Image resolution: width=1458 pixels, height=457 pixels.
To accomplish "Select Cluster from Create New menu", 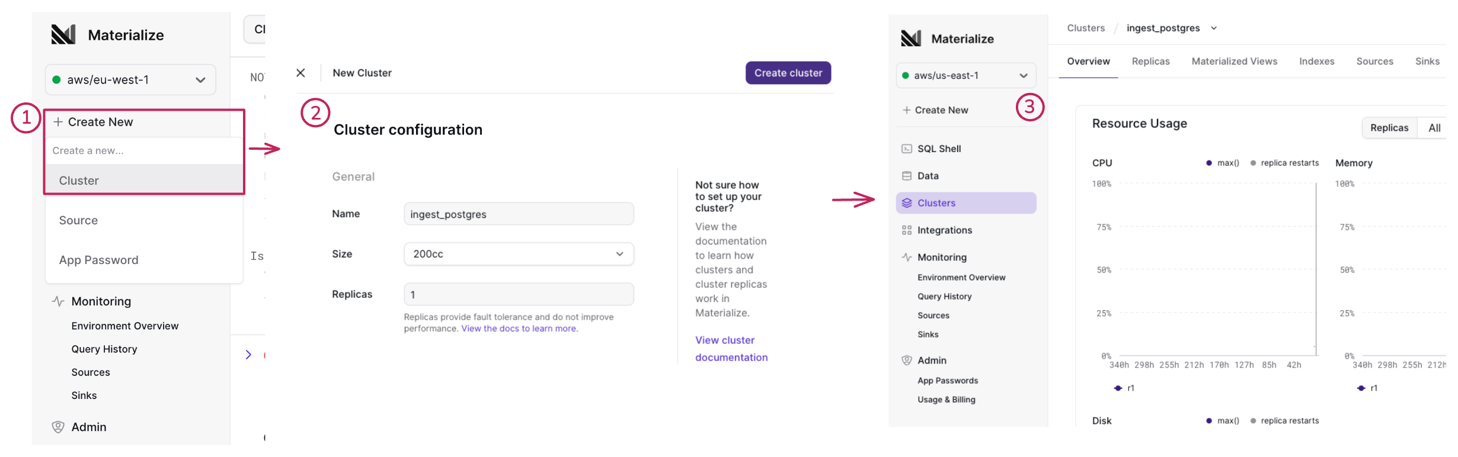I will [x=79, y=181].
